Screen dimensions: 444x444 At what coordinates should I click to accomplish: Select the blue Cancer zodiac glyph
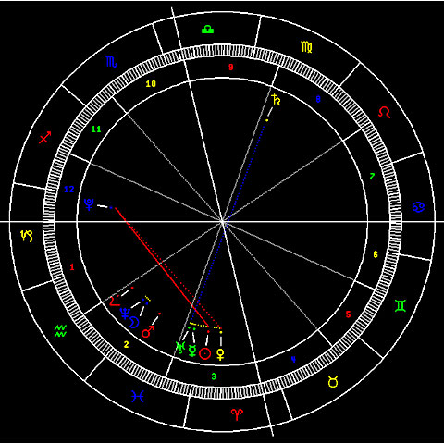[x=418, y=207]
